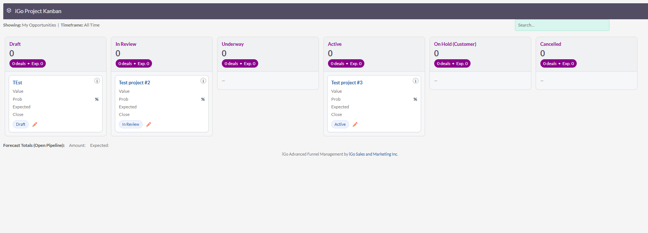Select the On Hold (Customer) column header
Viewport: 648px width, 233px height.
455,44
